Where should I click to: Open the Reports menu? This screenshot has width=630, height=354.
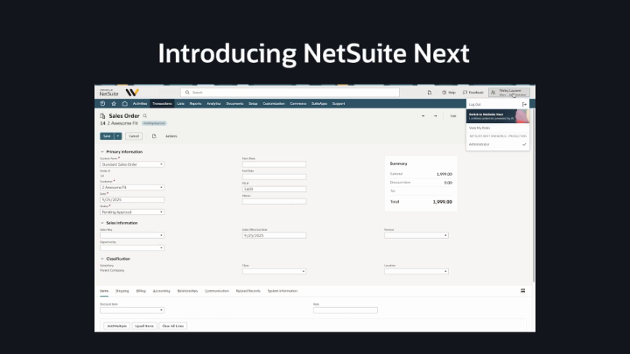(x=195, y=103)
